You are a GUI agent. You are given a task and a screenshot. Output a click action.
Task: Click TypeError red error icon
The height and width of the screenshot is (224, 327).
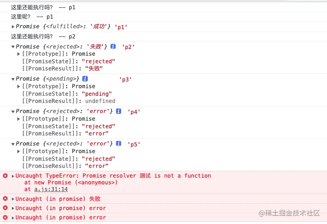(x=5, y=175)
